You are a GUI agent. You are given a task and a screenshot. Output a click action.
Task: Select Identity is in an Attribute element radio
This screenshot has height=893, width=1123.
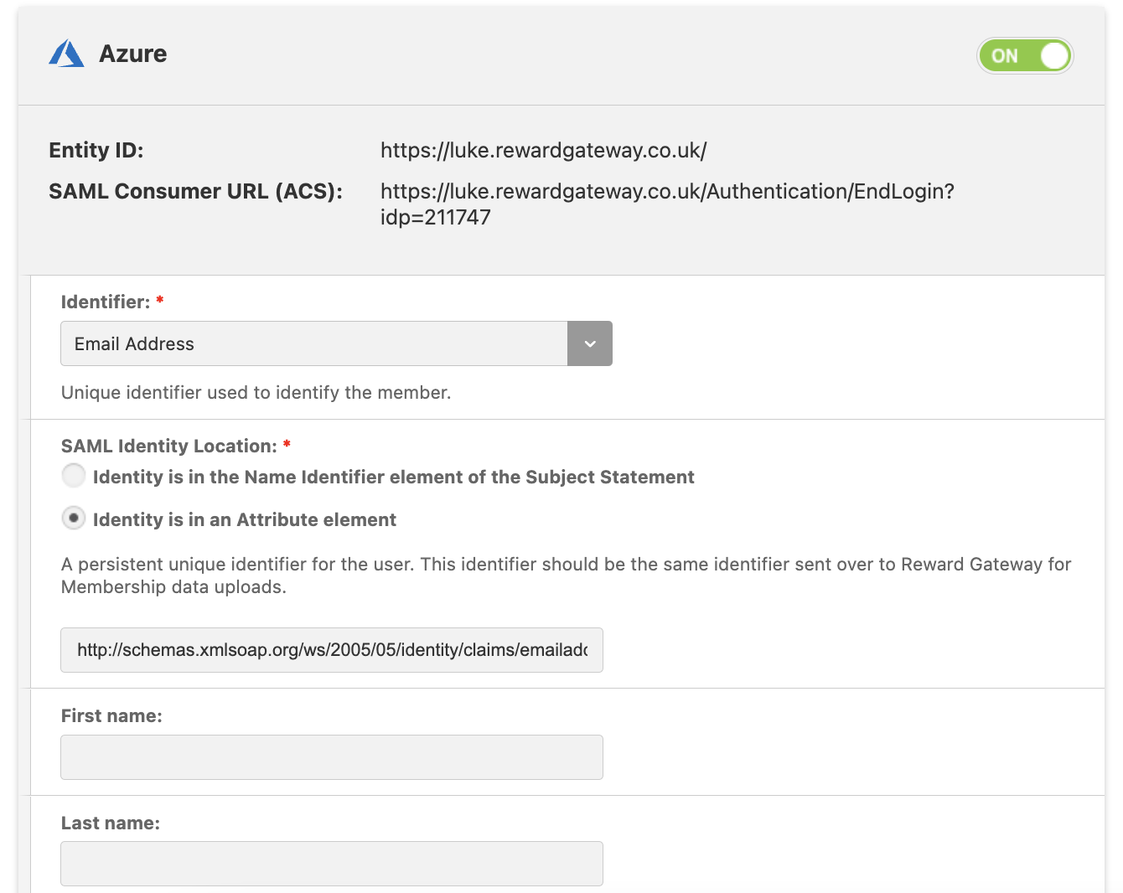tap(74, 519)
